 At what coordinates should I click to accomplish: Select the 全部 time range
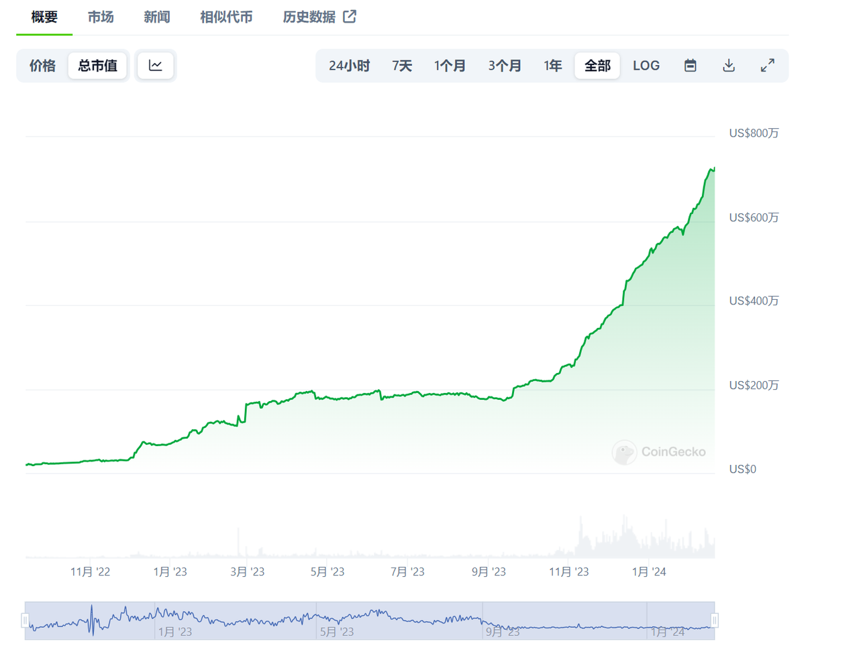click(x=597, y=66)
